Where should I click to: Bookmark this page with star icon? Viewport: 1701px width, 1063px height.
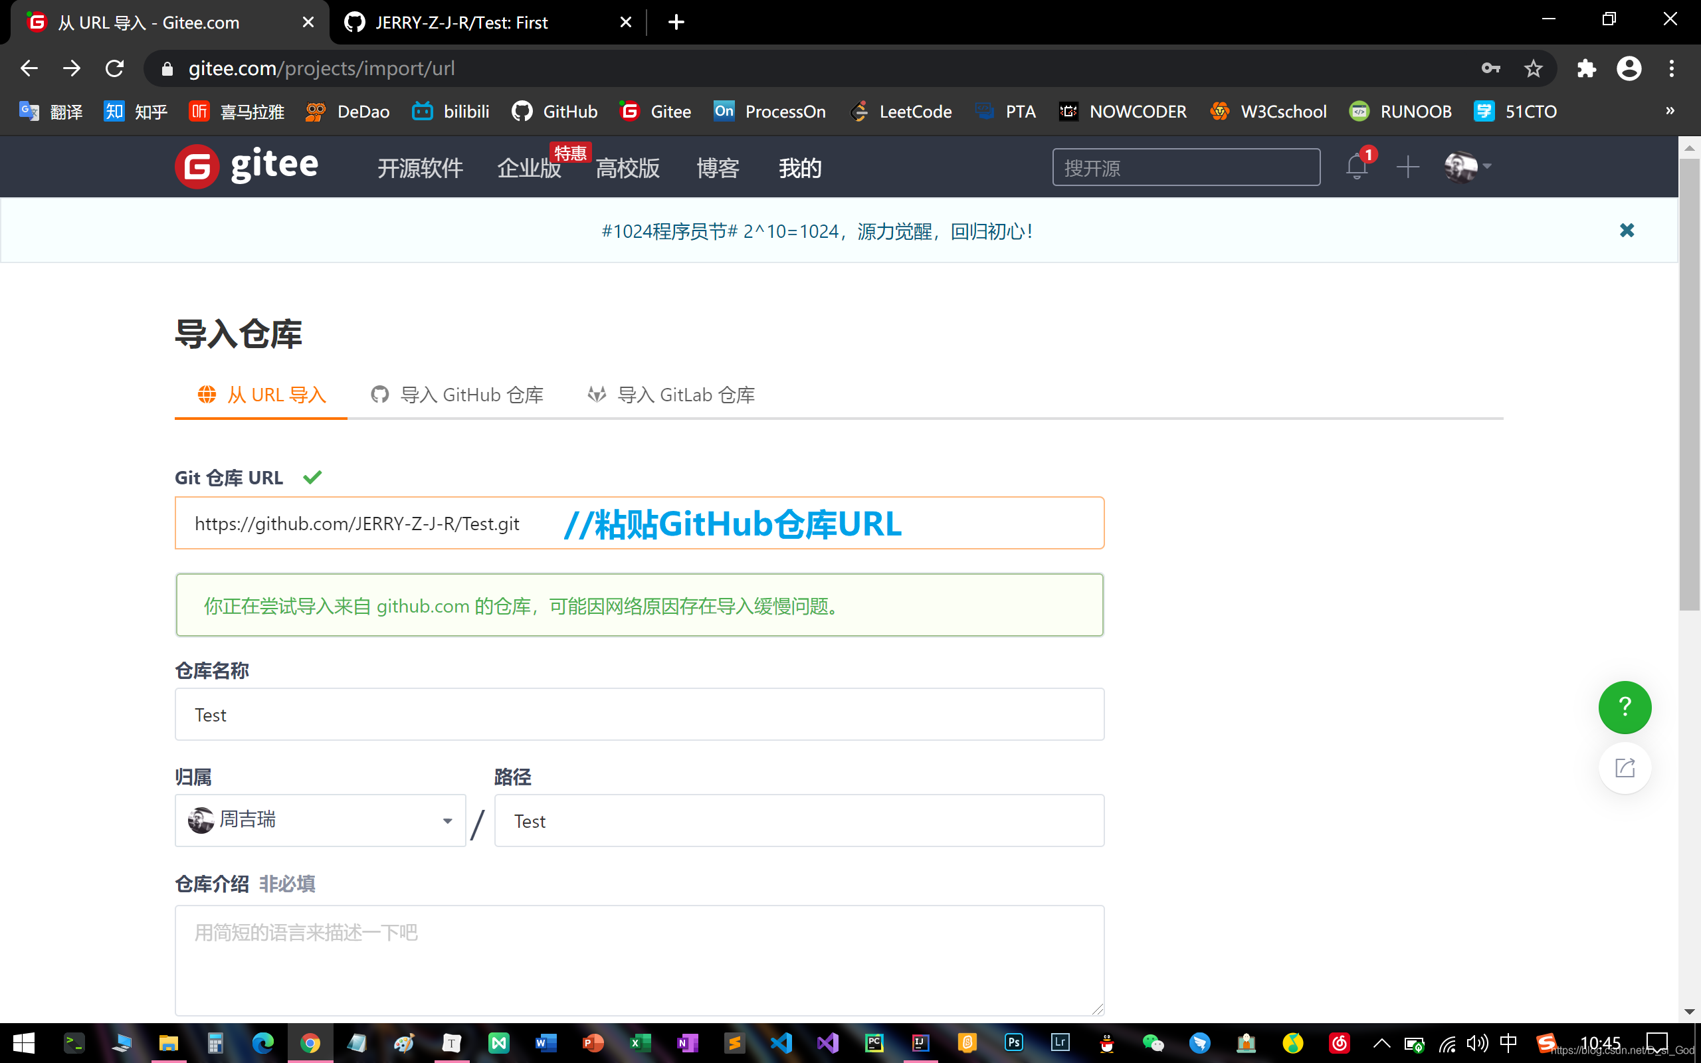(x=1533, y=68)
